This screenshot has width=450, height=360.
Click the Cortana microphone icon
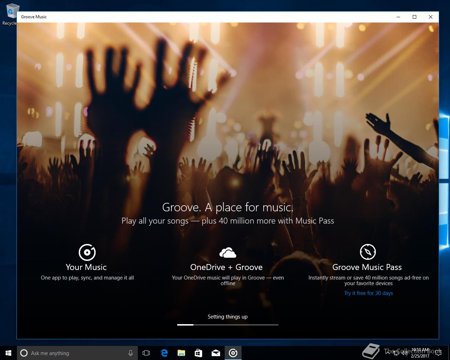[x=130, y=353]
